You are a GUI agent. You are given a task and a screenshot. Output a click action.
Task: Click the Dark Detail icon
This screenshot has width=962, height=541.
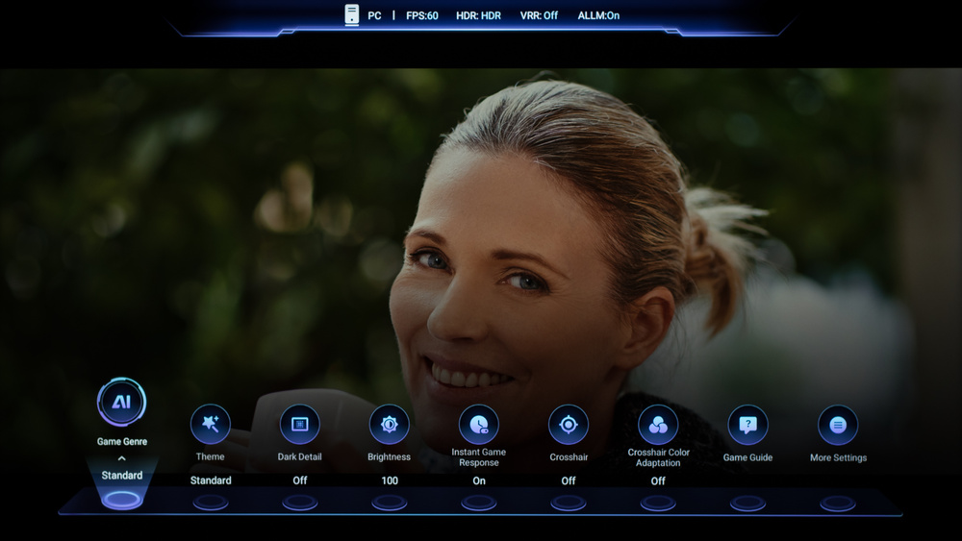[299, 424]
